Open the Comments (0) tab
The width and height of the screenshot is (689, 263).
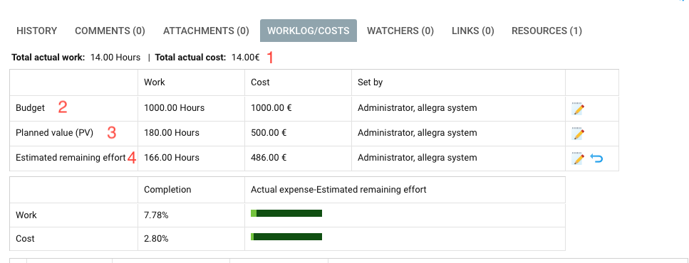click(110, 31)
